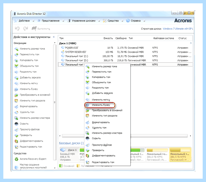This screenshot has width=206, height=182.
Task: Choose 'Изменить букву' in context menu
Action: 107,105
